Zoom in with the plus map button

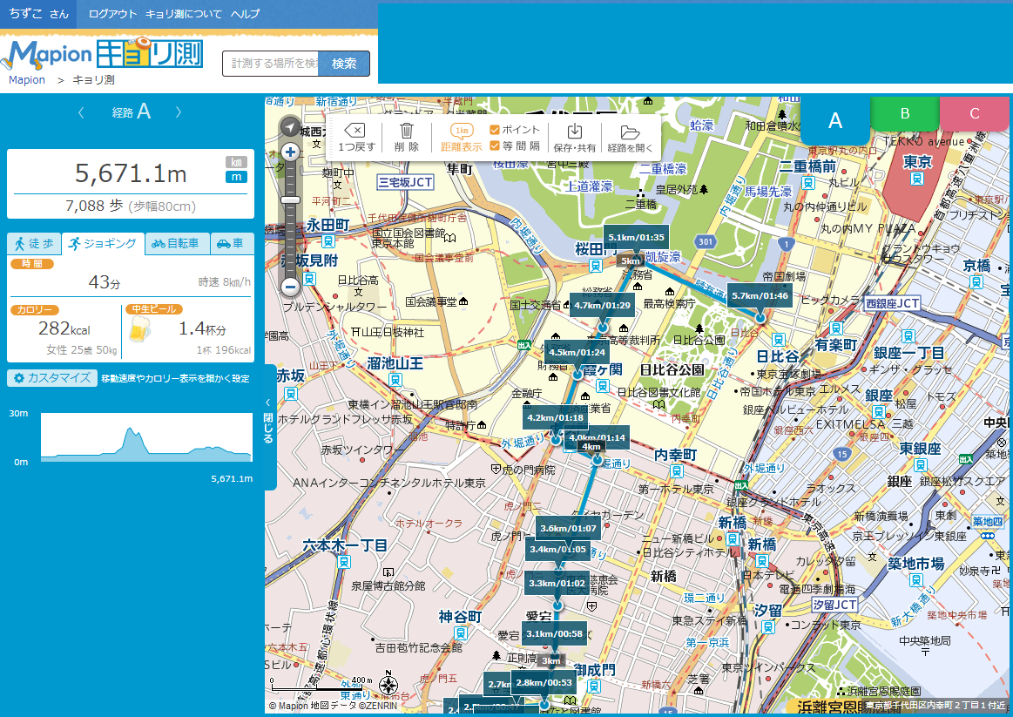tap(291, 152)
